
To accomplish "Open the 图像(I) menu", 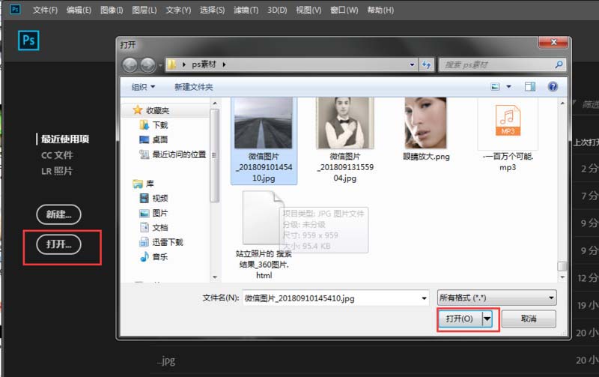I will (x=112, y=10).
